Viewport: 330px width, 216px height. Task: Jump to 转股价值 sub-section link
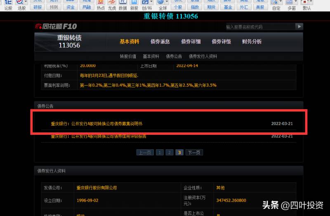point(128,56)
